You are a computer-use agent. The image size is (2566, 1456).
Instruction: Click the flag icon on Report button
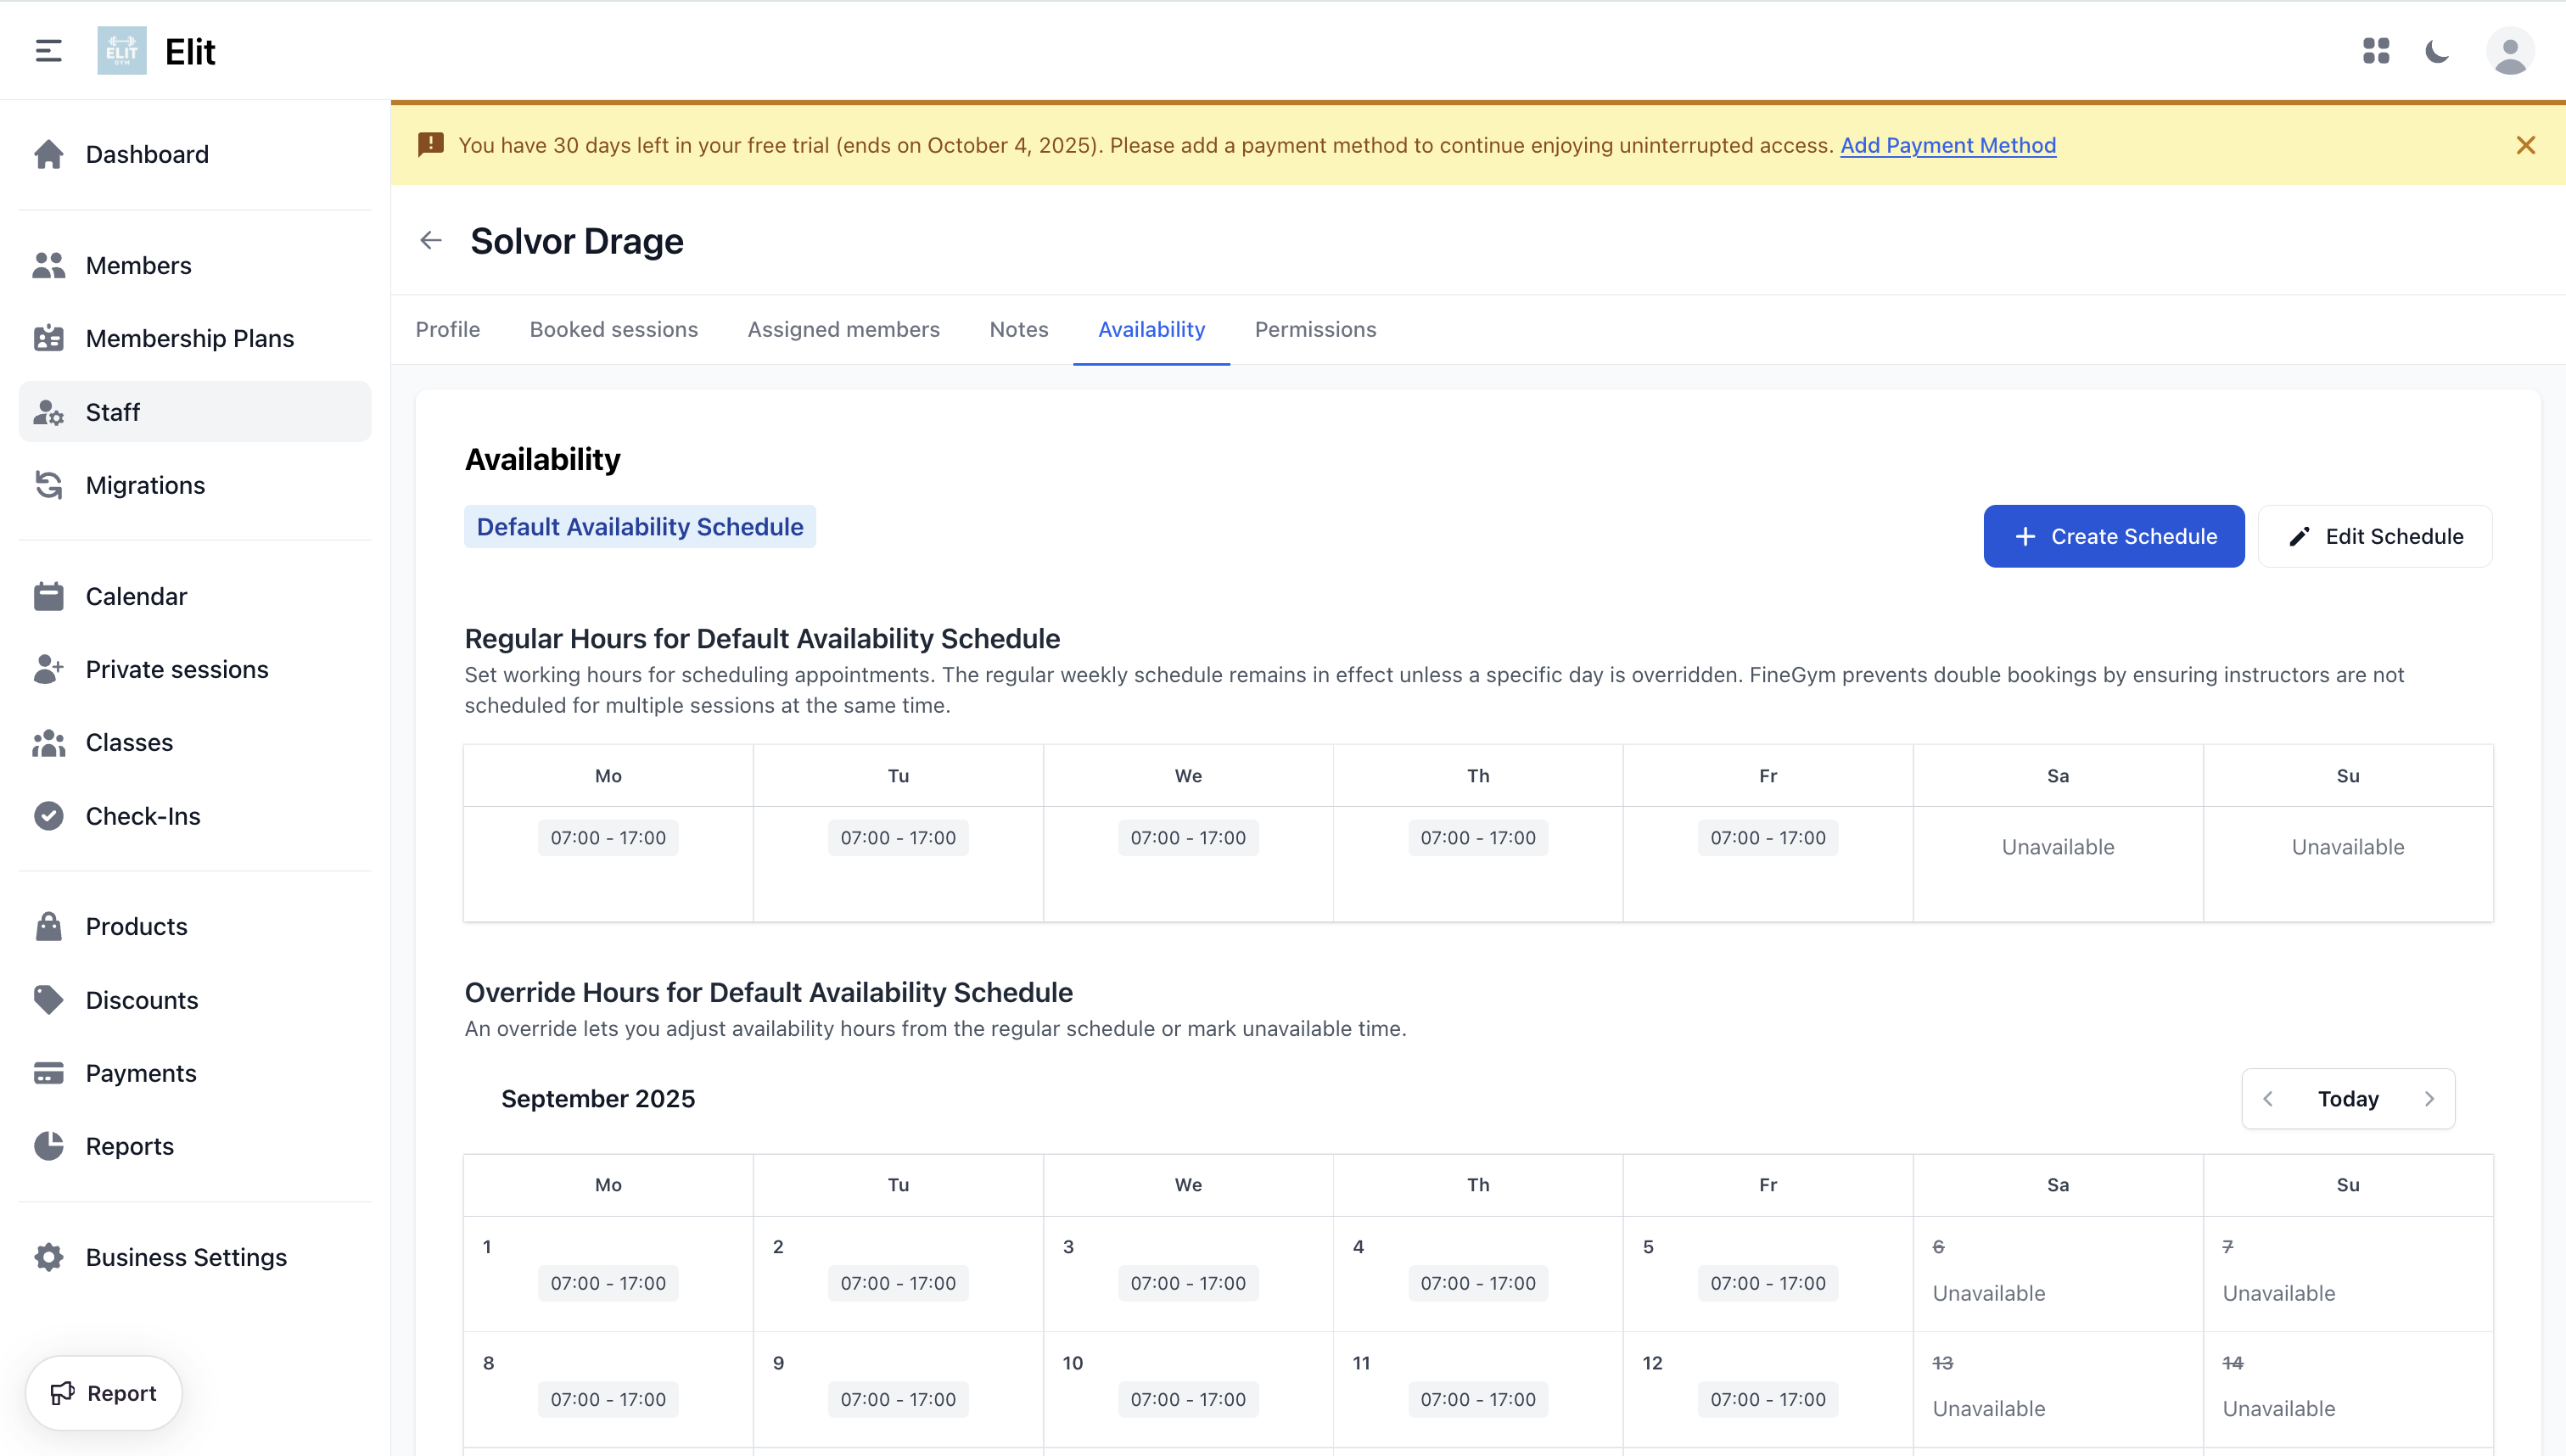[x=62, y=1393]
